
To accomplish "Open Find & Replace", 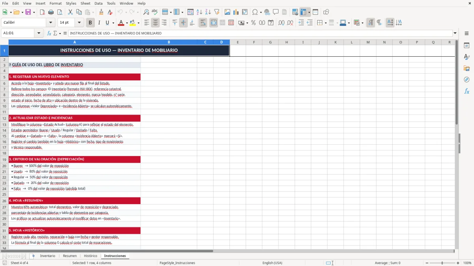I will (x=146, y=12).
